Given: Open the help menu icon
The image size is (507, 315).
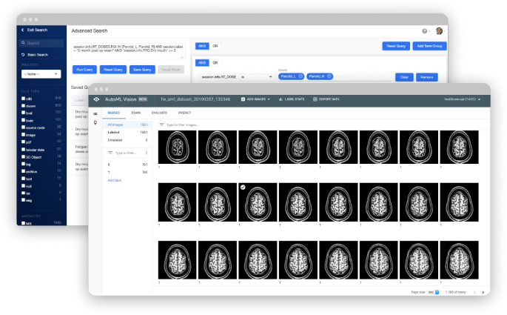Looking at the screenshot, I should tap(425, 31).
